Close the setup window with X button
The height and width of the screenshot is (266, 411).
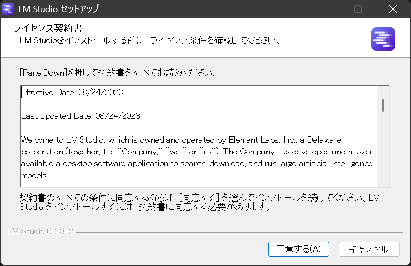tap(393, 9)
